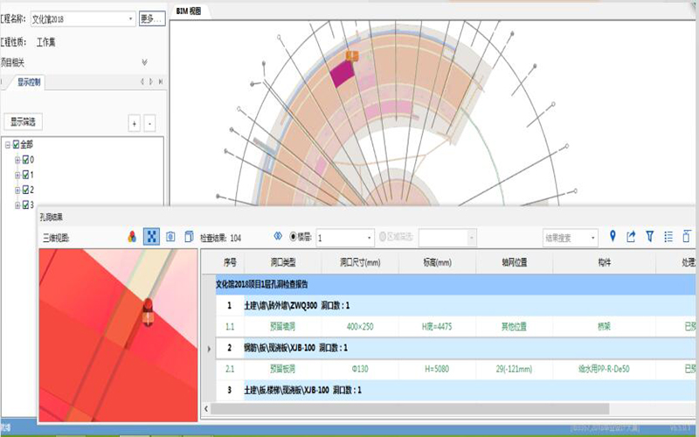Click the 序号 column header
Image resolution: width=699 pixels, height=437 pixels.
[x=230, y=263]
